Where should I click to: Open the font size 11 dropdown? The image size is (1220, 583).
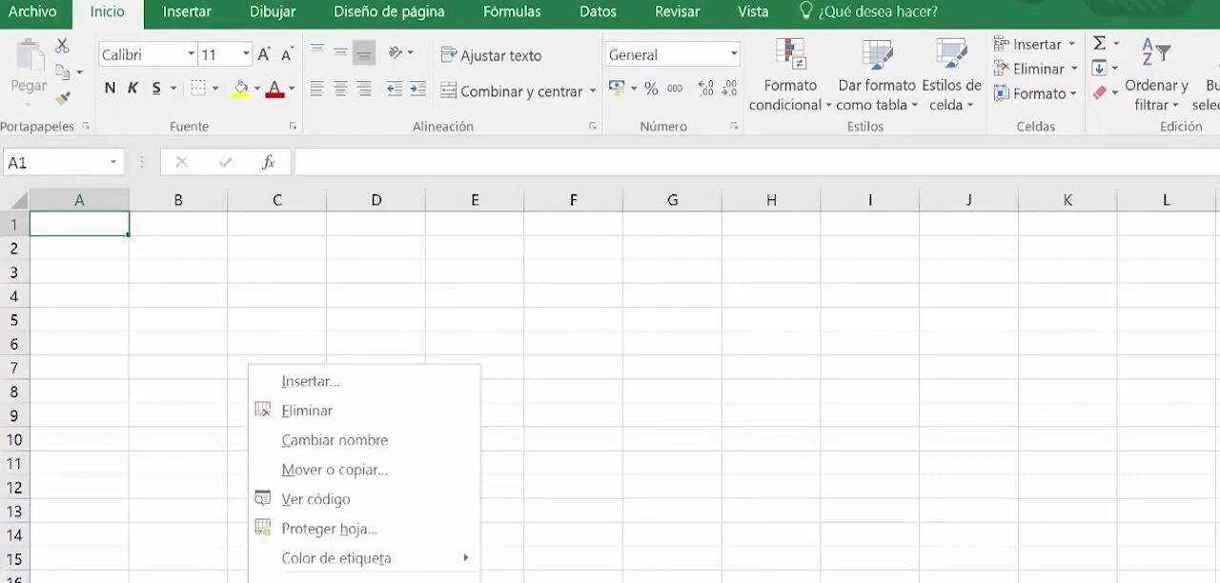point(246,54)
